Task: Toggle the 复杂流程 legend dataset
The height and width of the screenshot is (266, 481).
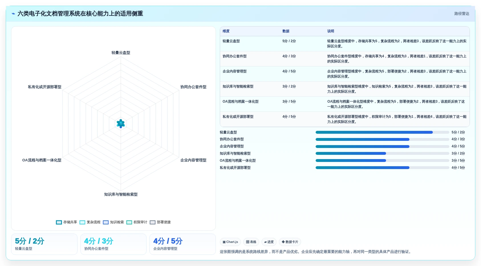Action: pos(90,222)
